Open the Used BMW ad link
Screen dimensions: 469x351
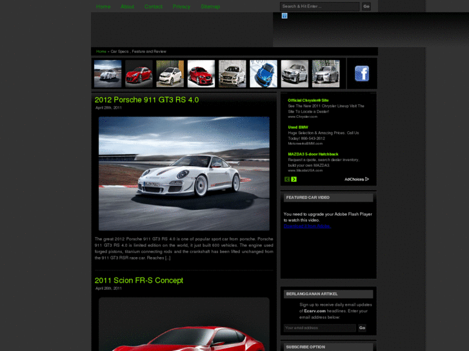298,128
